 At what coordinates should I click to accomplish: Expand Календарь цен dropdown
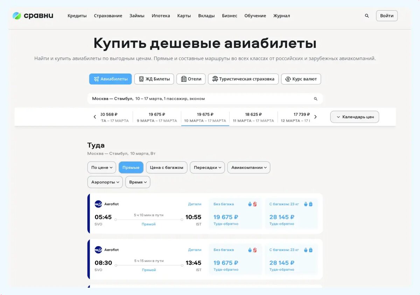click(355, 117)
